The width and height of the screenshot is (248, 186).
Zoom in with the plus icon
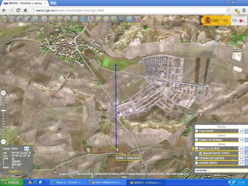pos(3,93)
